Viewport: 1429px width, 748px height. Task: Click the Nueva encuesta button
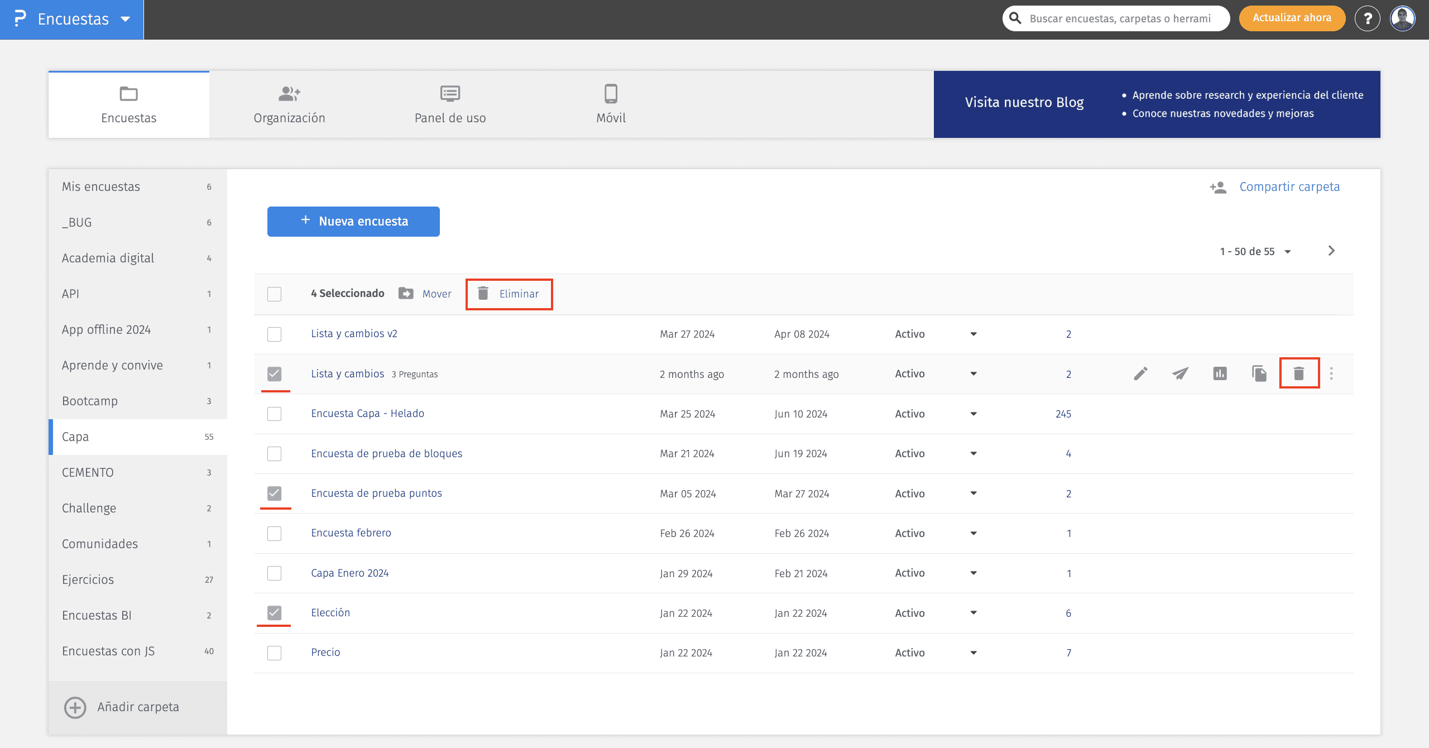[x=353, y=222]
